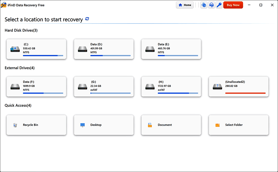Minimize the iFinD window
278x172 pixels.
[249, 5]
